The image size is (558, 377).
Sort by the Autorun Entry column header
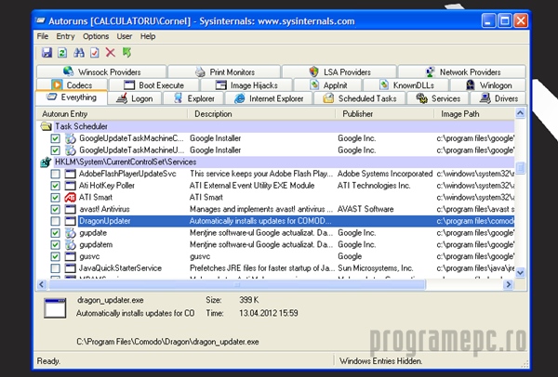pyautogui.click(x=113, y=114)
